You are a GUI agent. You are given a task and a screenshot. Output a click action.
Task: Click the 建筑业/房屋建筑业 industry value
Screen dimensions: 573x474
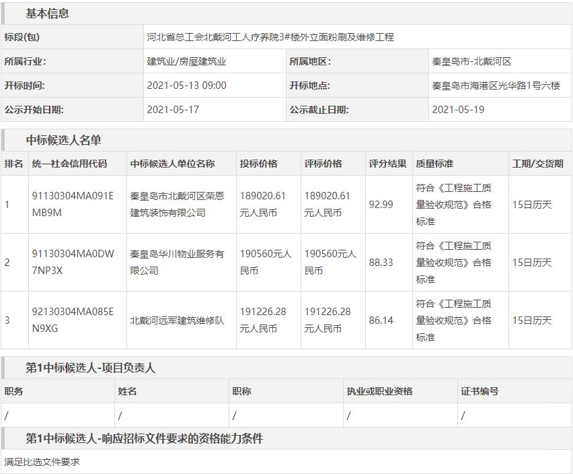tap(187, 61)
